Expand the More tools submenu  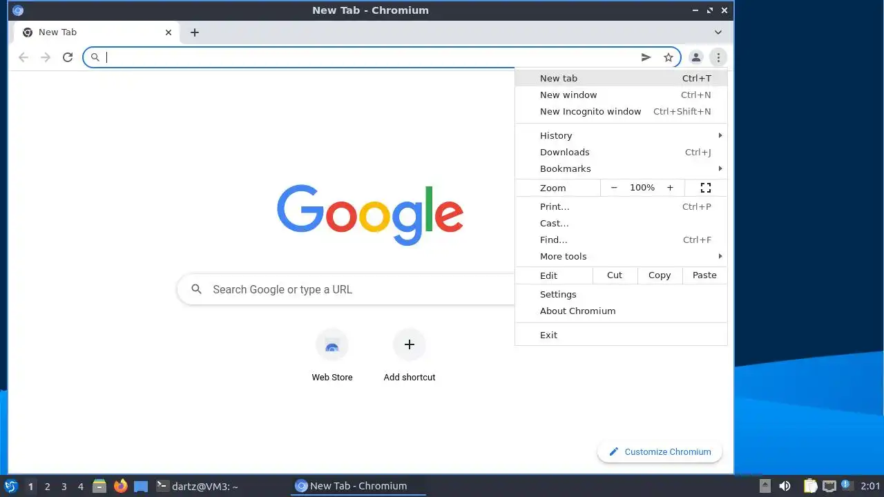coord(621,256)
